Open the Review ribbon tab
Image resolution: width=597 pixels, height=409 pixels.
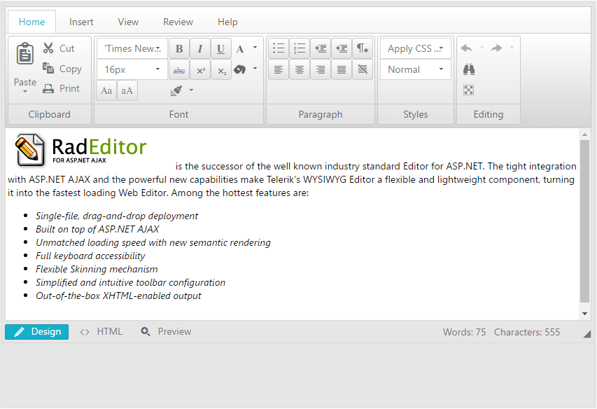[178, 22]
